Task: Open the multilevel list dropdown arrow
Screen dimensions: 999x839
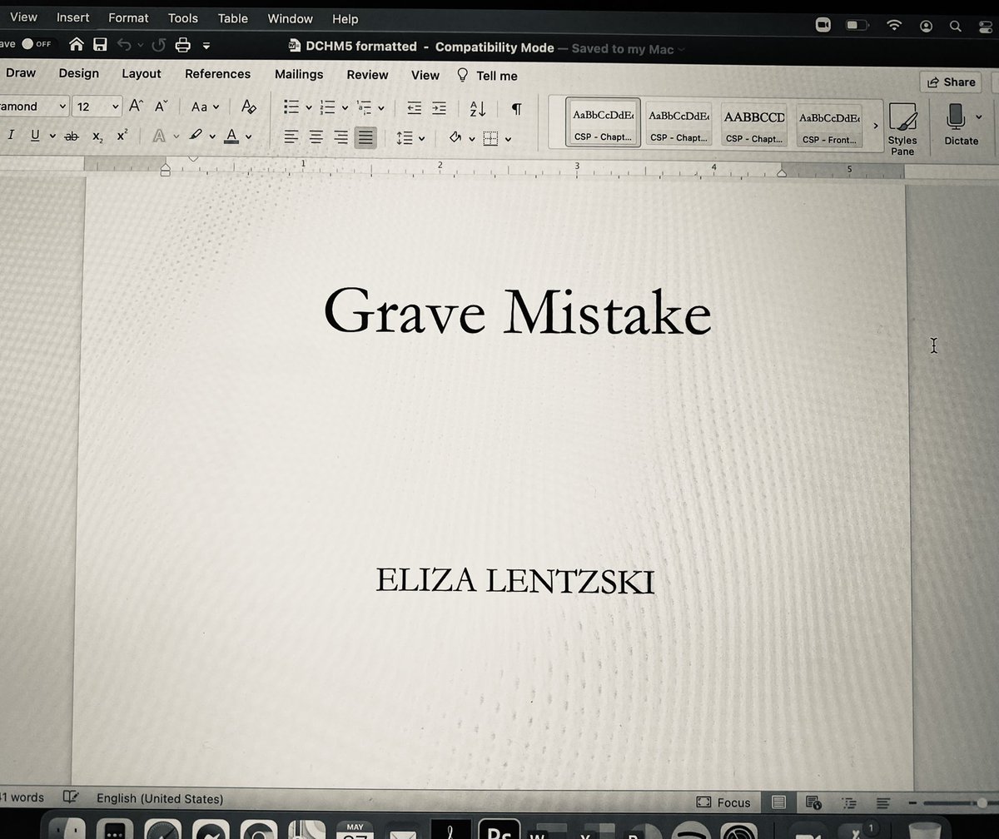Action: [x=381, y=107]
